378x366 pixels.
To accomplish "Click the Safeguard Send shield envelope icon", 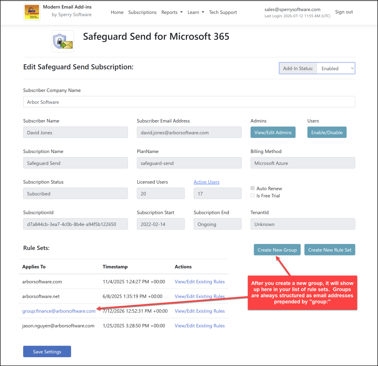I will point(63,41).
